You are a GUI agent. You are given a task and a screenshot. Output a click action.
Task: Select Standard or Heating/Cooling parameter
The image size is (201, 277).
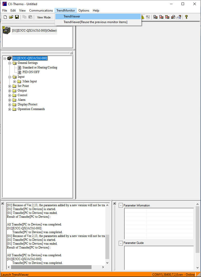40,67
